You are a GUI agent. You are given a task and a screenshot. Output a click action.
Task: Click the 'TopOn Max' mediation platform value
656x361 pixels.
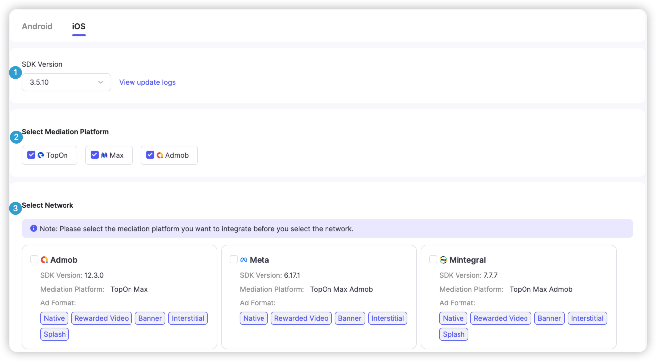pos(129,289)
